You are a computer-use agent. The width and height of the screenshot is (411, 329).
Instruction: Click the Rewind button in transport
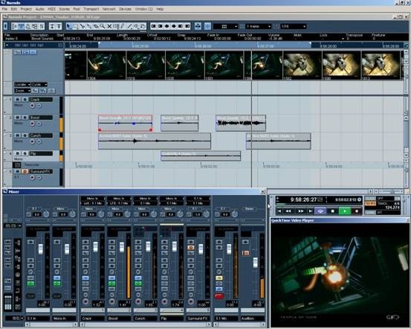(288, 211)
